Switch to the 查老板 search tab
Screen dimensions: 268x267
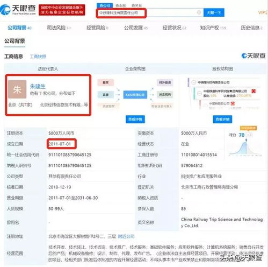coord(121,5)
